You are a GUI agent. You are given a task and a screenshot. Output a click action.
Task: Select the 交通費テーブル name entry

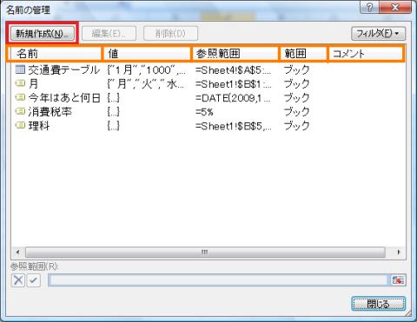[63, 69]
